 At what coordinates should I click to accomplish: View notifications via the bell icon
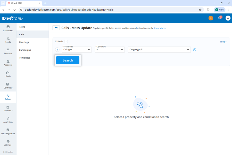click(219, 18)
